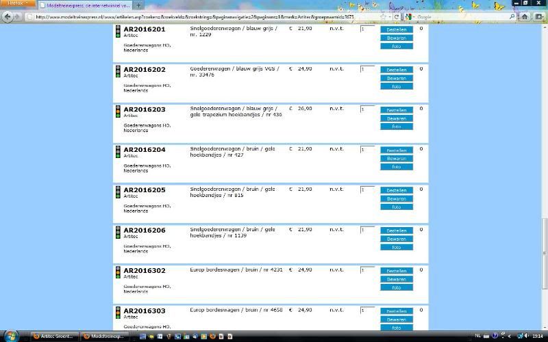View foto of article AR2016201

coord(397,46)
